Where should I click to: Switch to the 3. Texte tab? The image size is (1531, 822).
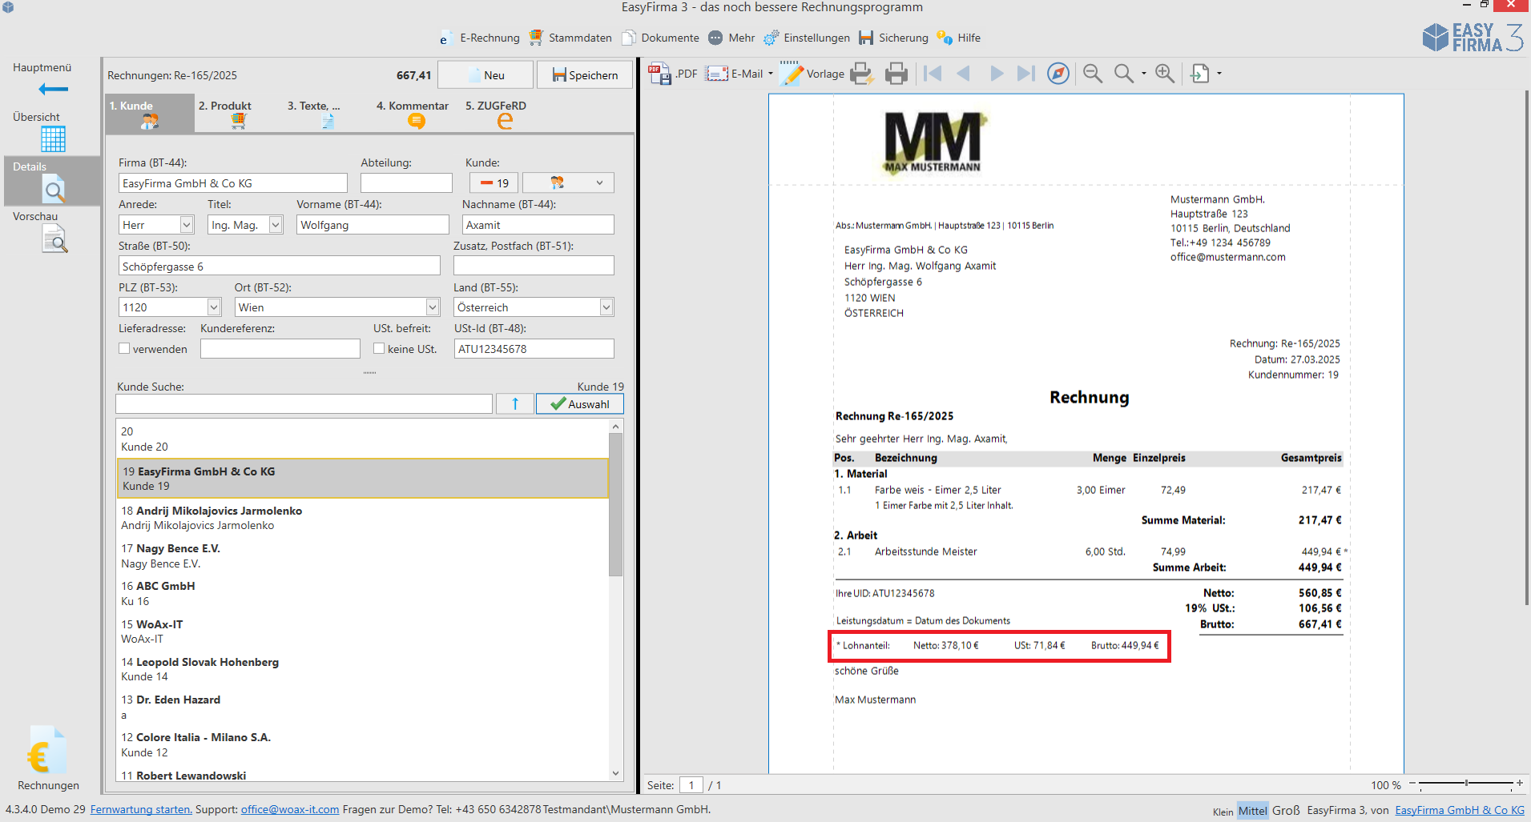[x=327, y=114]
